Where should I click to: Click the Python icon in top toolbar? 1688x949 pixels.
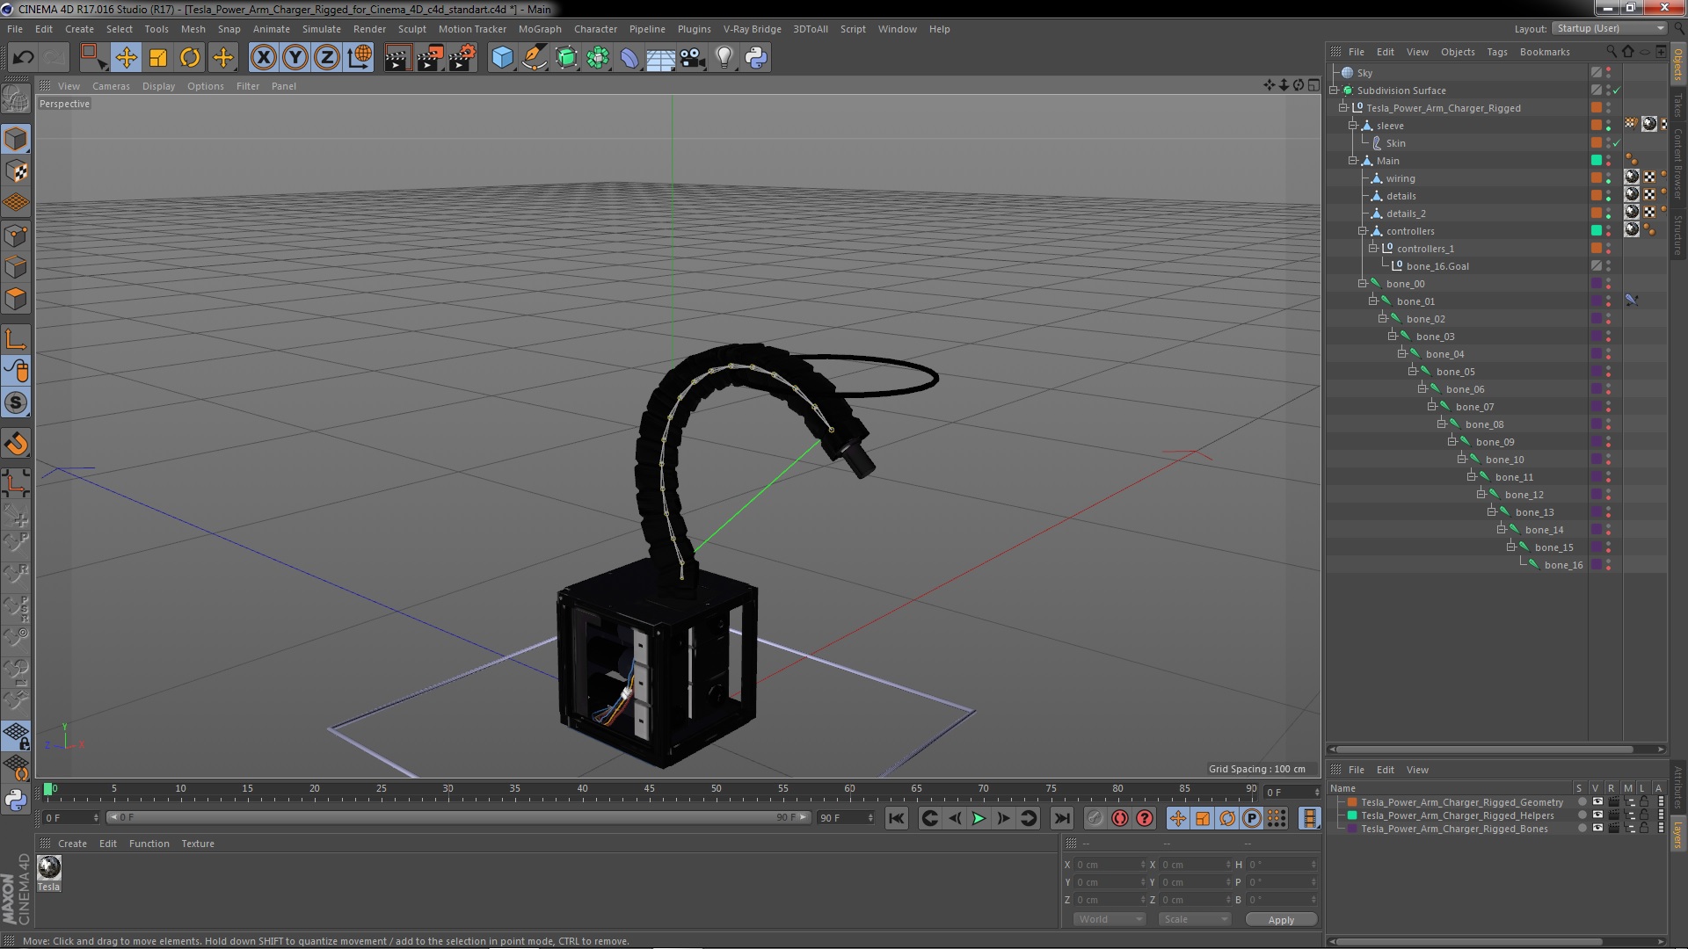click(756, 58)
